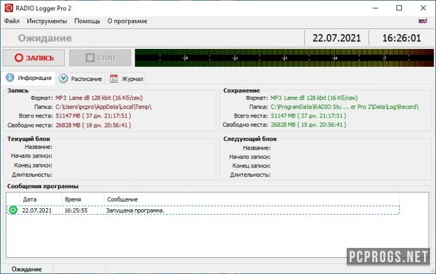Screen dimensions: 436x274
Task: Click the Текущий блок group title
Action: tap(29, 139)
